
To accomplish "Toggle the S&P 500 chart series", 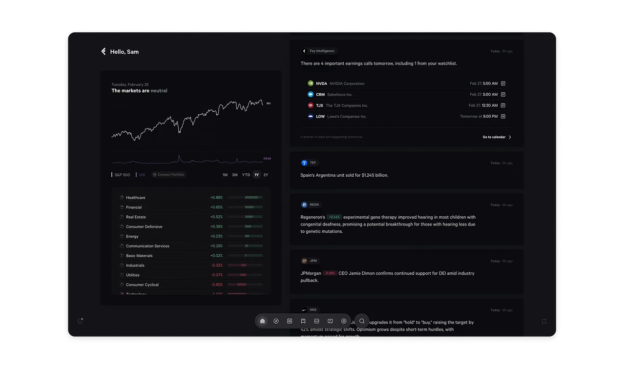I will tap(121, 175).
